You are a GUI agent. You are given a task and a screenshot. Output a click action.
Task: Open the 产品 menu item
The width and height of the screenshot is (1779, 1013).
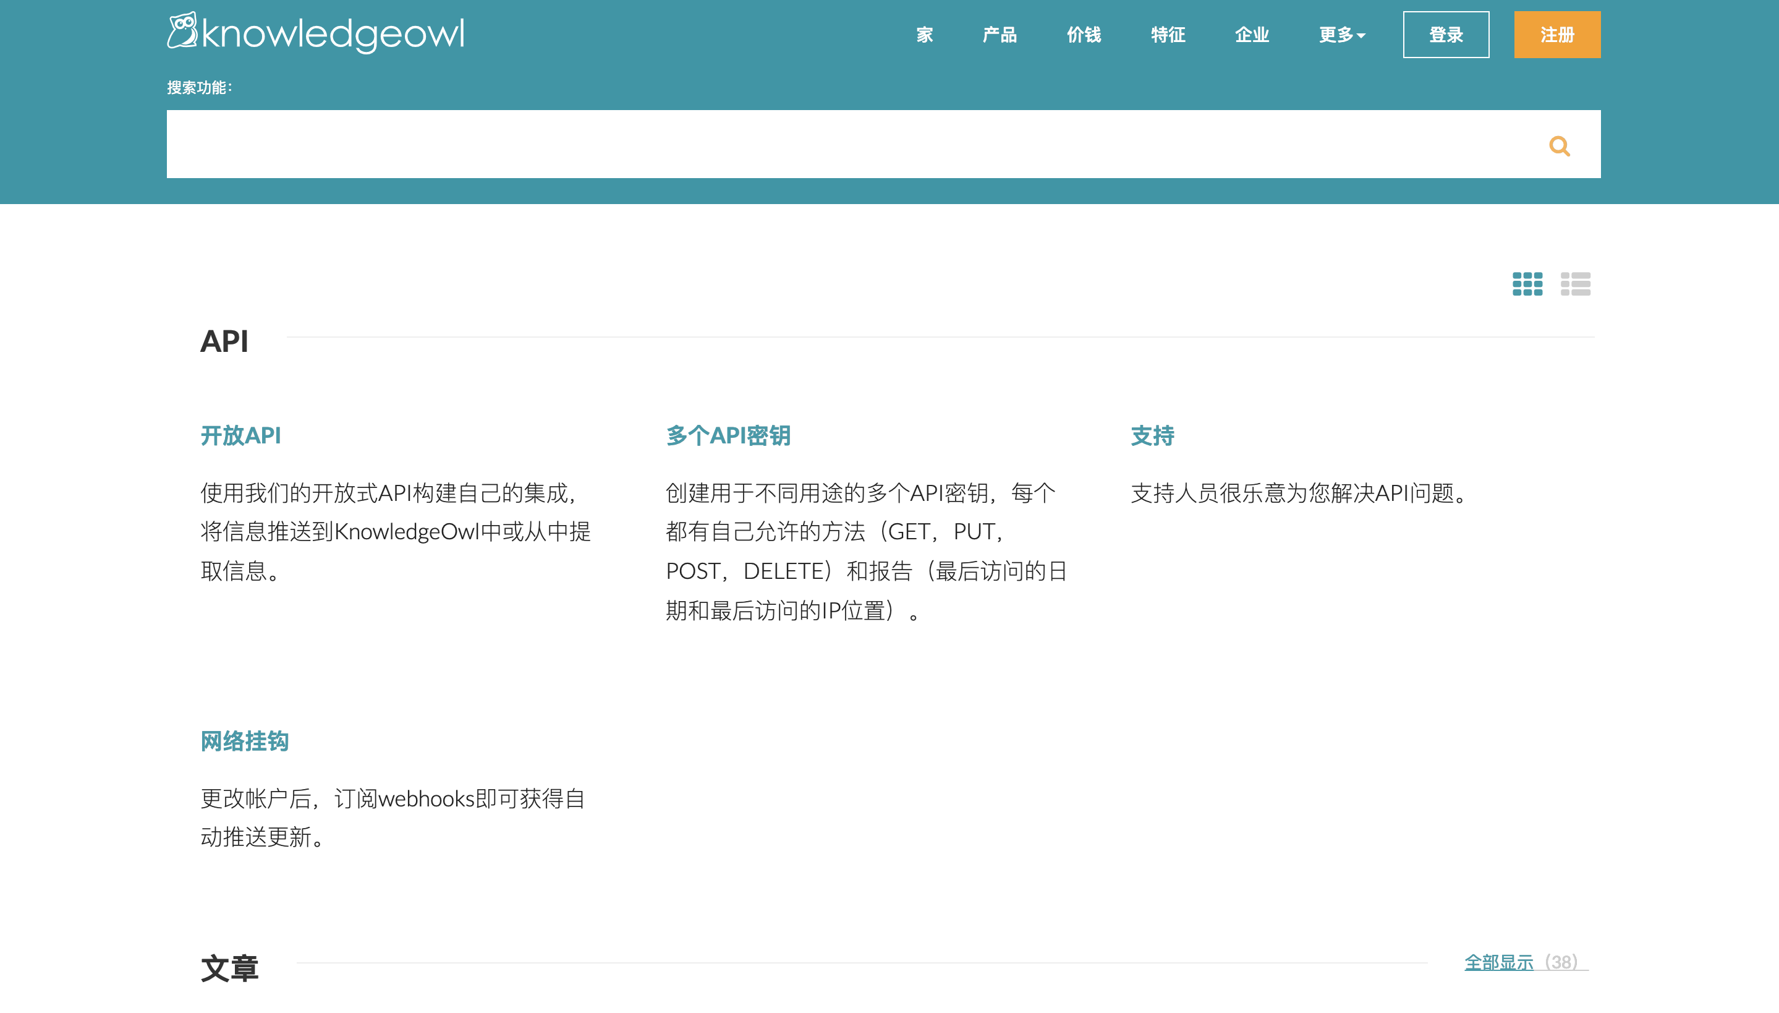pyautogui.click(x=1000, y=35)
